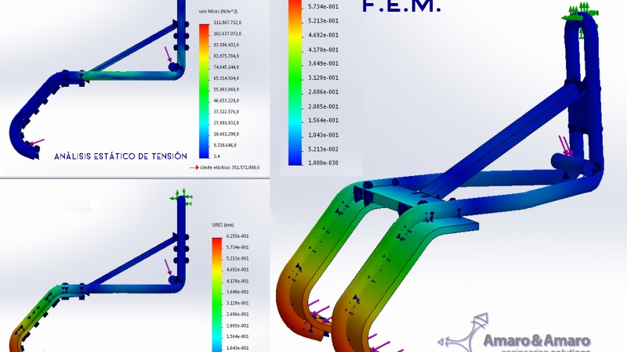
Task: Click the Límite elástico 351.571.000,0 label
Action: coord(230,167)
